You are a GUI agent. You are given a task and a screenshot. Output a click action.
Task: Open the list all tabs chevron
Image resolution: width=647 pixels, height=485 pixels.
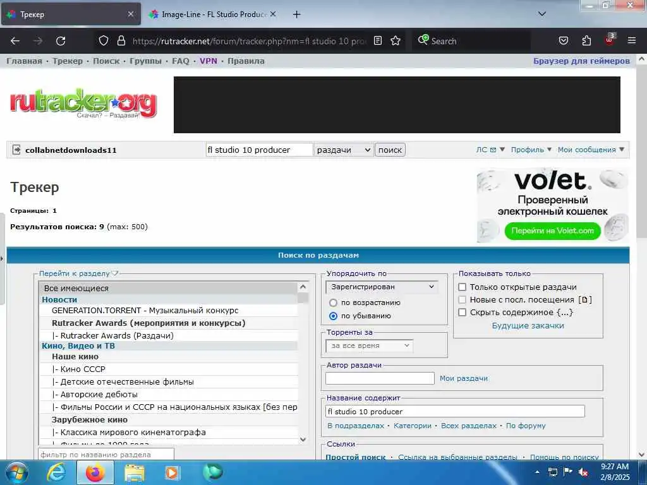coord(542,14)
